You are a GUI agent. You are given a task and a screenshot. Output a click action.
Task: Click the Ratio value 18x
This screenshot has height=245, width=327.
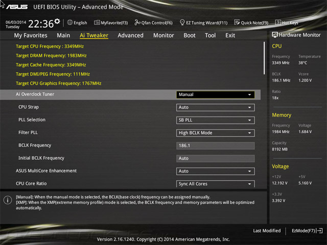(275, 98)
